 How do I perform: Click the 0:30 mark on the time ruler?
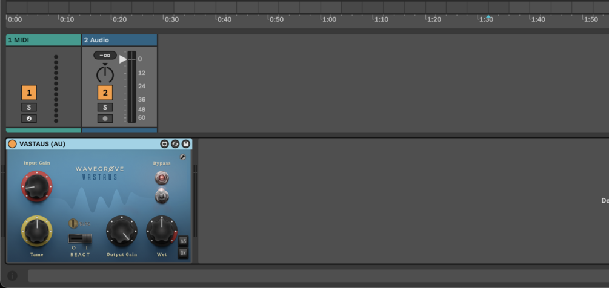[171, 19]
